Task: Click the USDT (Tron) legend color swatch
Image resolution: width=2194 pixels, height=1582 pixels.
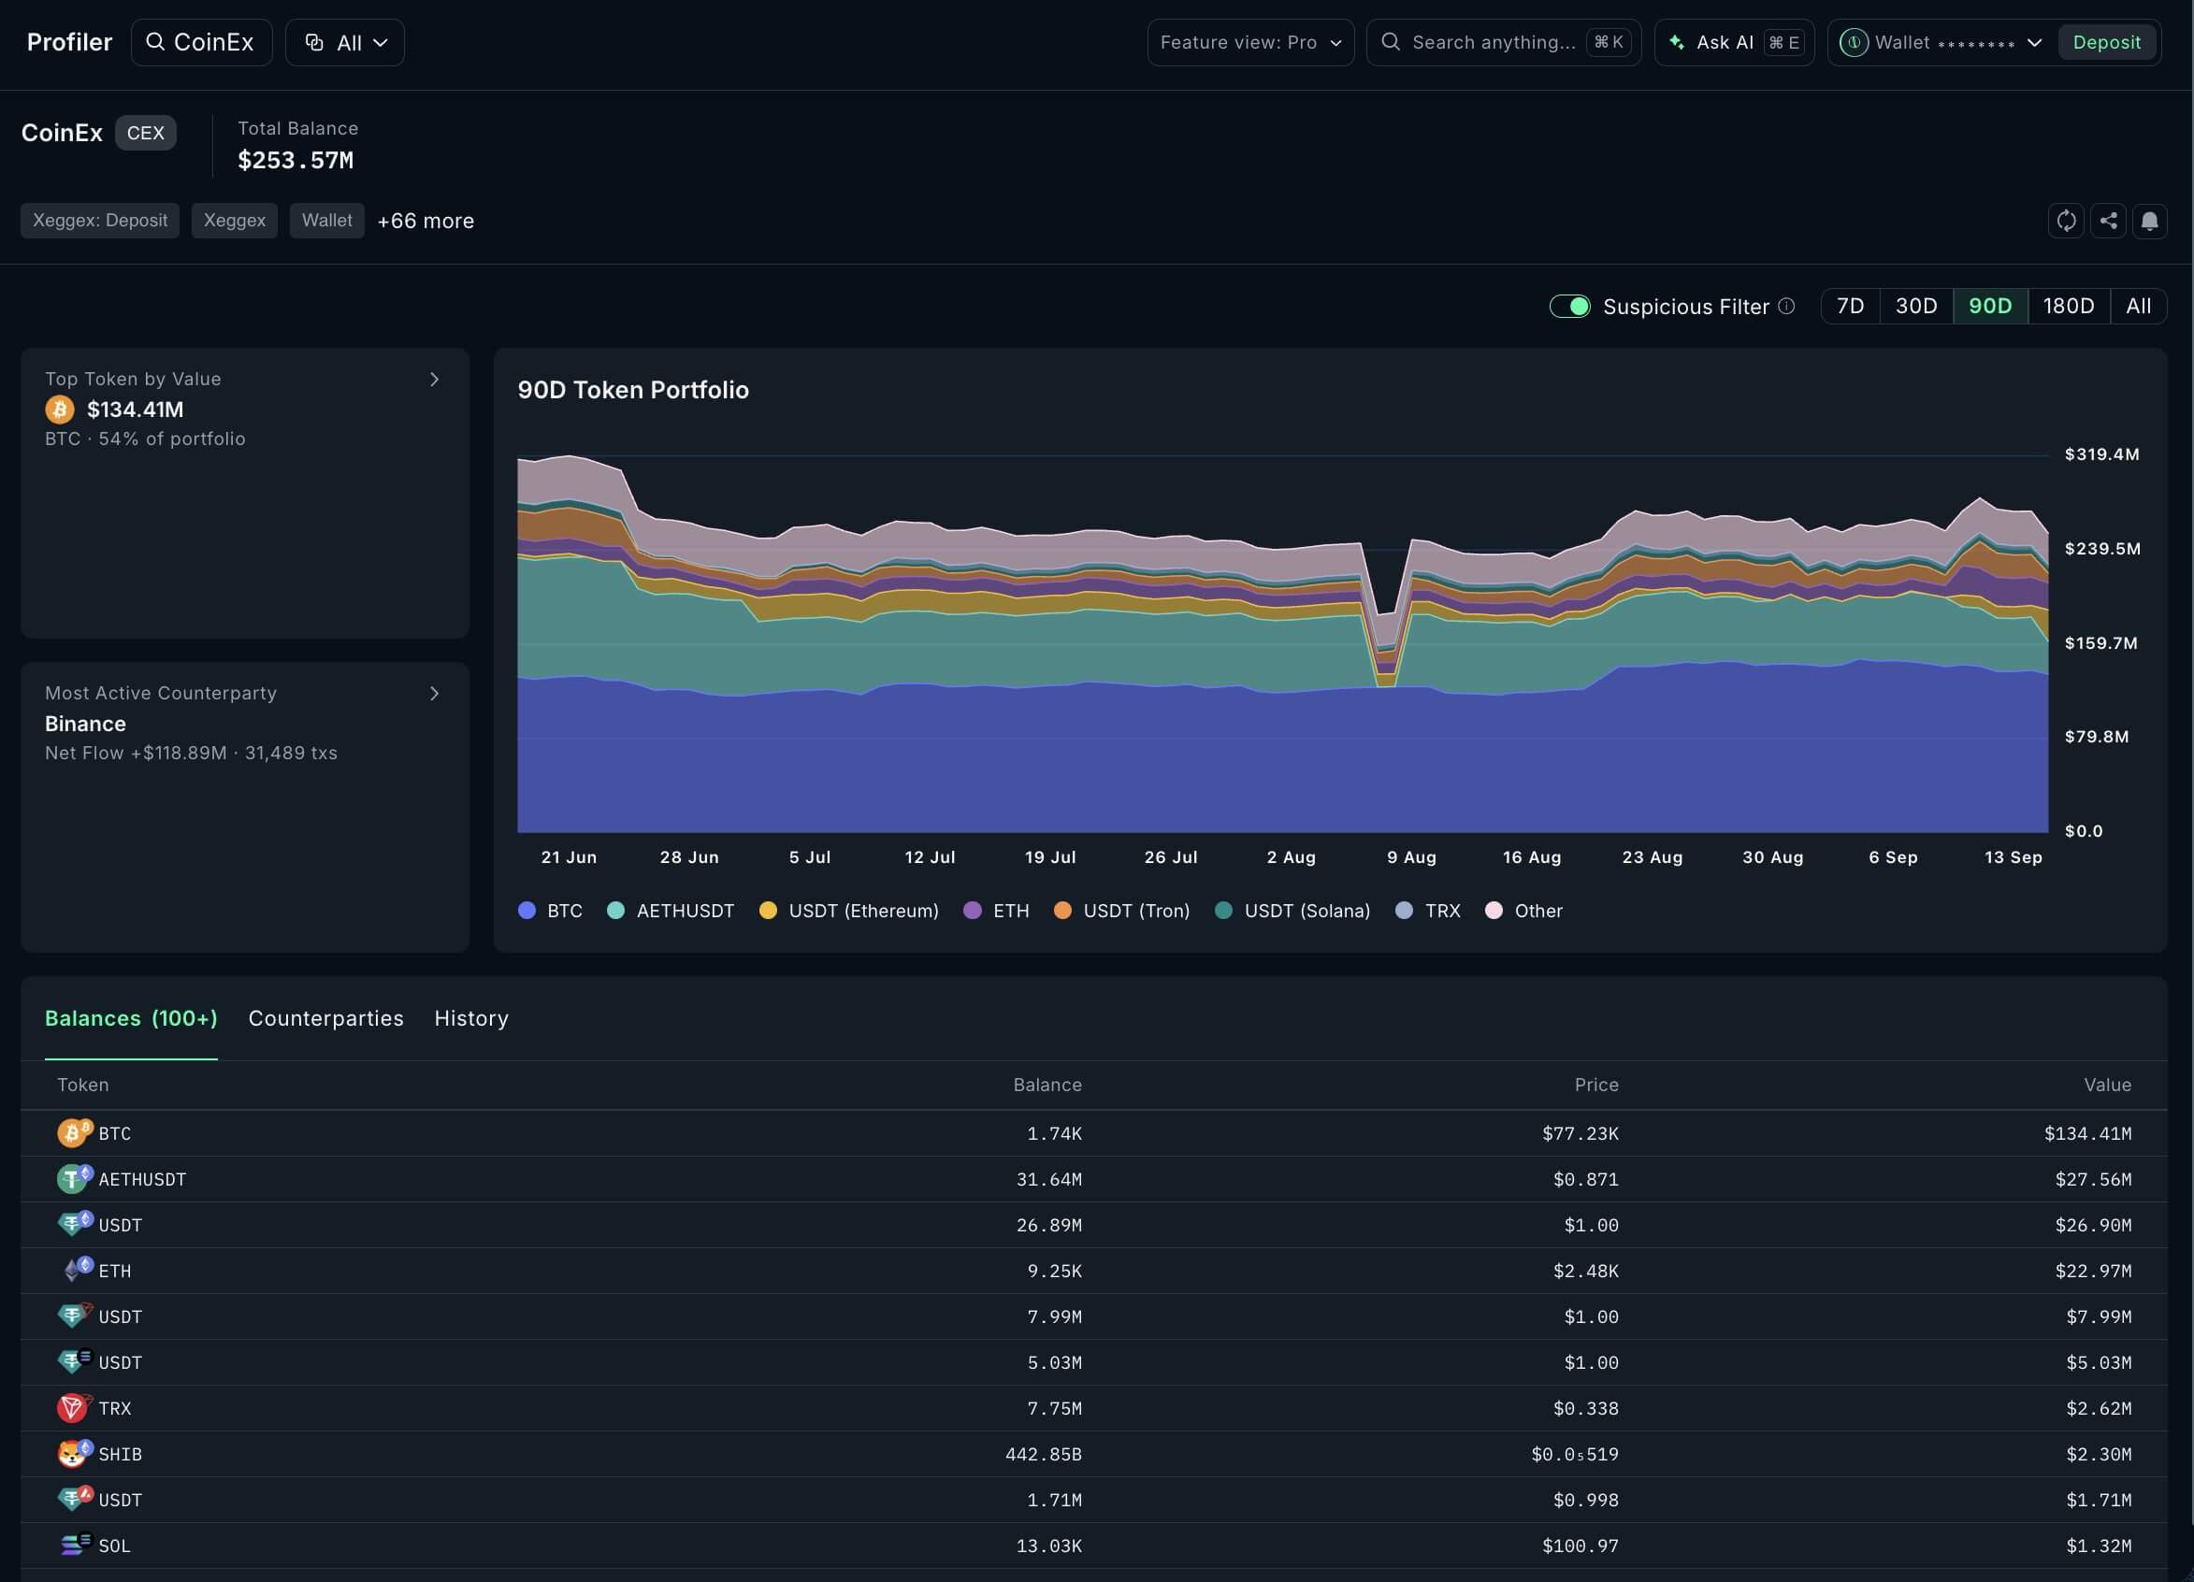Action: point(1062,910)
